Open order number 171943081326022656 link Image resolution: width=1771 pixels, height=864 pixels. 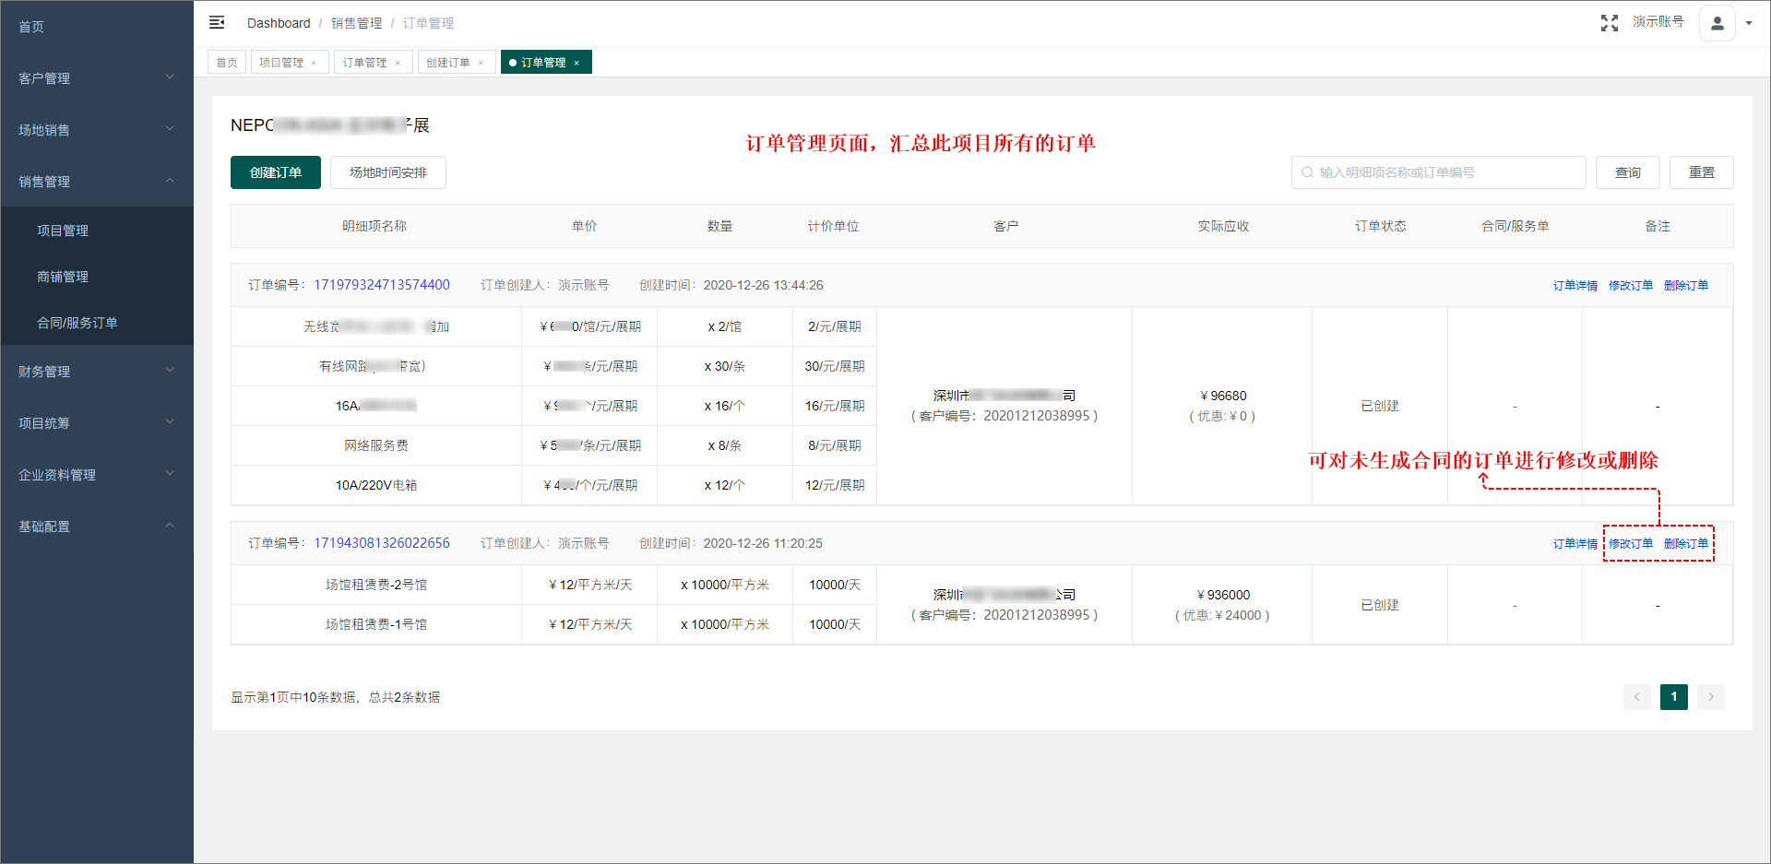tap(382, 543)
